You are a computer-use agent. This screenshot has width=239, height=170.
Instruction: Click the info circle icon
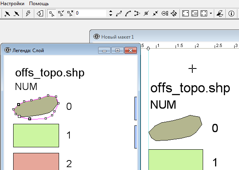231,14
